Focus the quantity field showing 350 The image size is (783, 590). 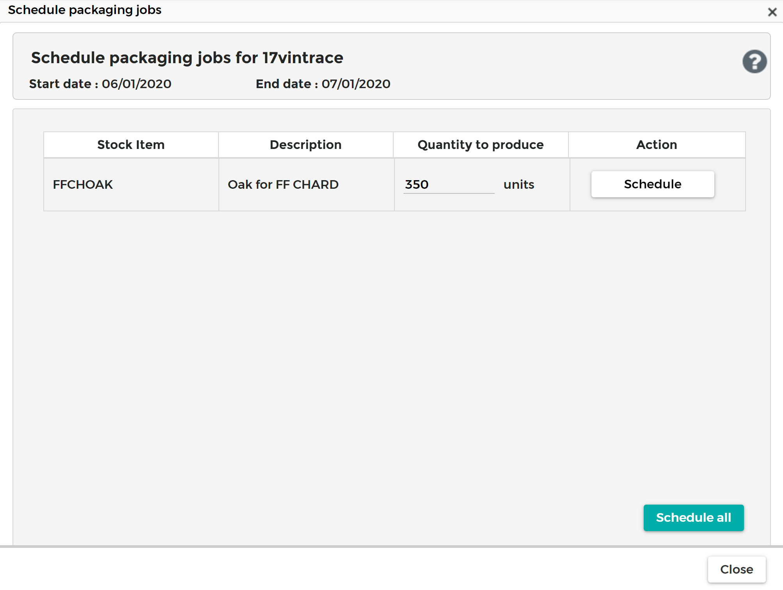[x=449, y=184]
